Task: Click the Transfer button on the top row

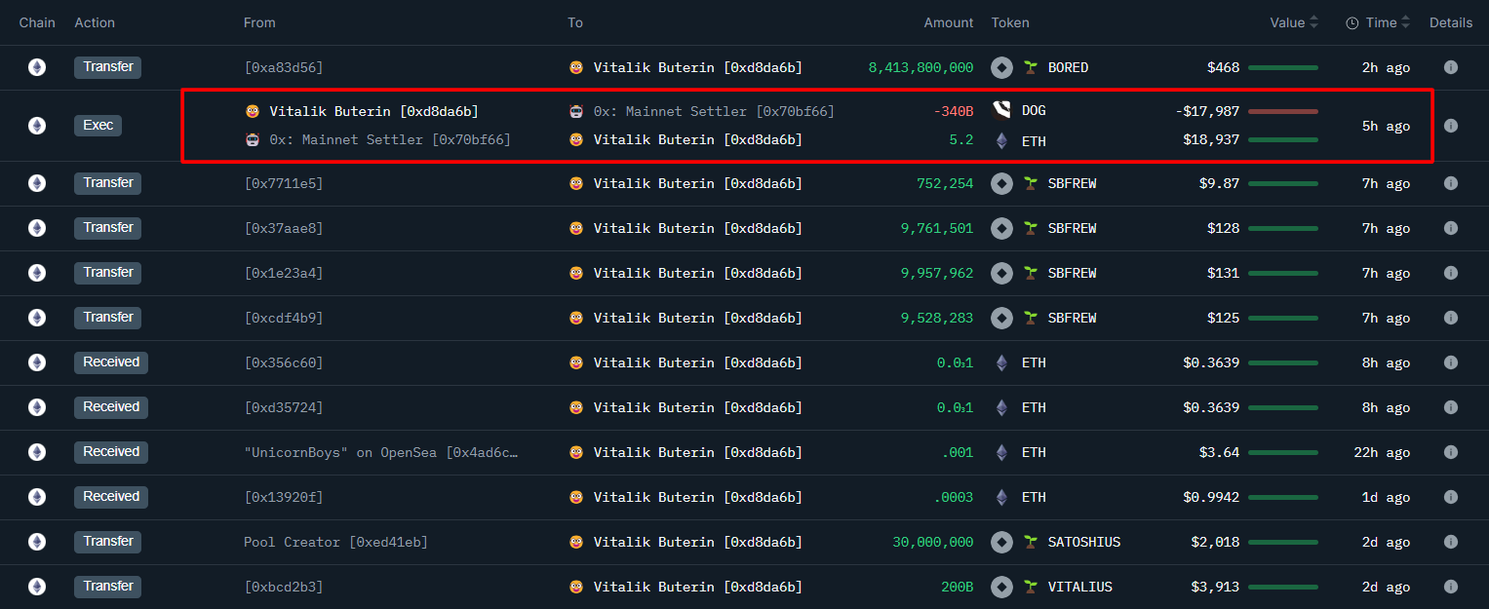Action: (x=107, y=66)
